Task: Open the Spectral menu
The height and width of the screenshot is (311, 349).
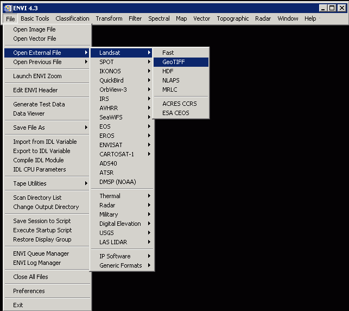Action: 159,18
